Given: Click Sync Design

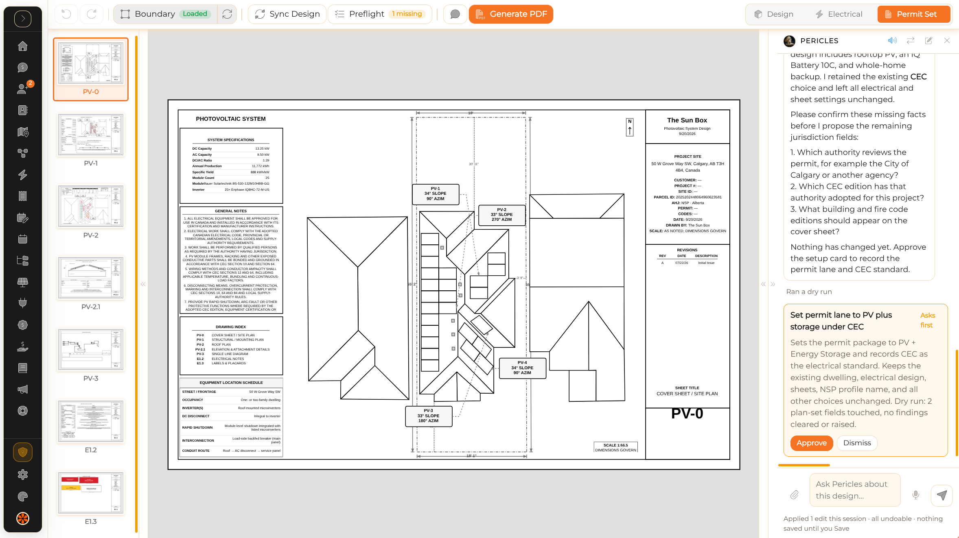Looking at the screenshot, I should point(287,14).
